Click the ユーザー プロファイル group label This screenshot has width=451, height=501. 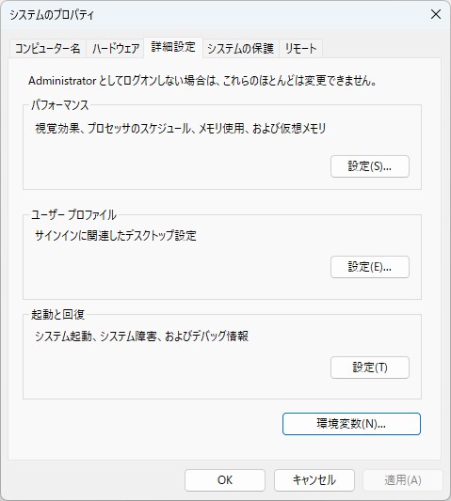(73, 214)
